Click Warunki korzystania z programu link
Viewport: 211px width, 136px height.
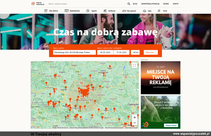click(x=114, y=128)
